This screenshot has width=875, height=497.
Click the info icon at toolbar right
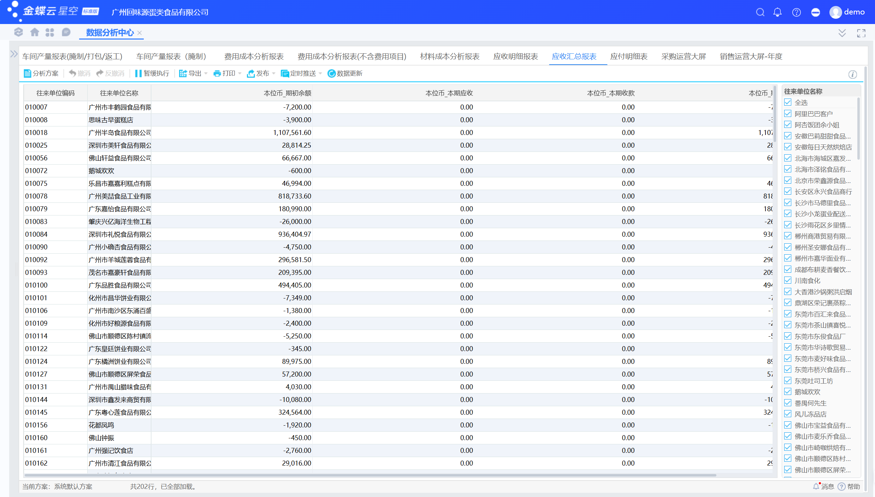[853, 74]
